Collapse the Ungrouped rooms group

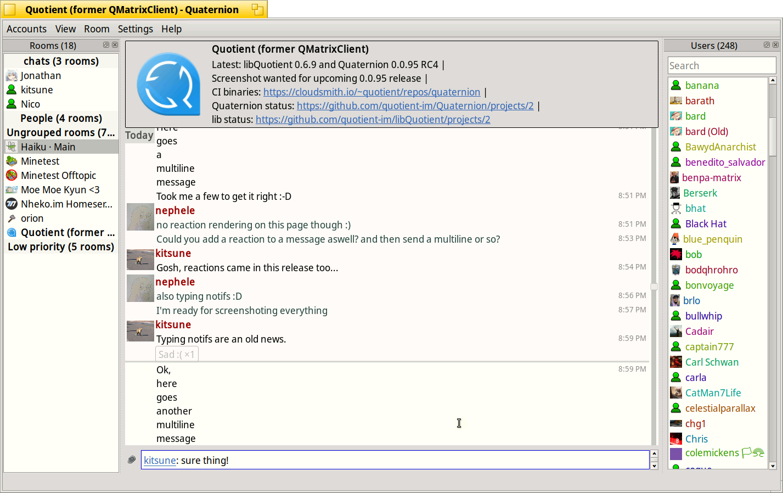61,132
